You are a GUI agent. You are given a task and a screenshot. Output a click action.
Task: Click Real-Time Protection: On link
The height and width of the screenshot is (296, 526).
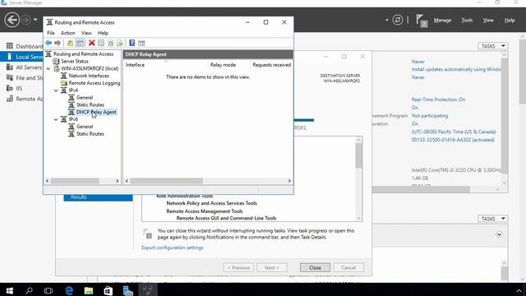438,99
